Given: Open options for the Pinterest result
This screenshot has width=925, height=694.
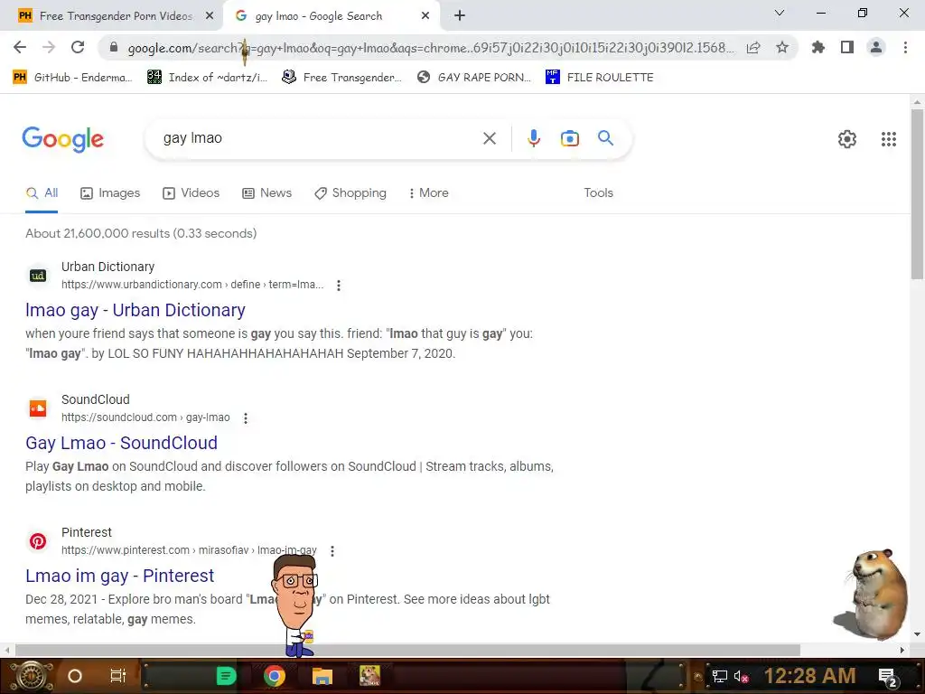Looking at the screenshot, I should click(332, 550).
